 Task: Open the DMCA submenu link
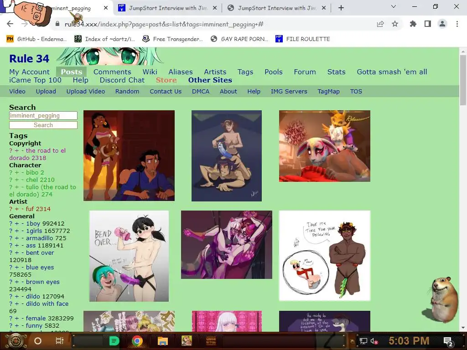point(201,91)
